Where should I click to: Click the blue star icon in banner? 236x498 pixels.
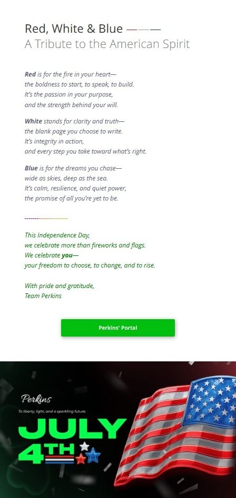click(x=94, y=455)
